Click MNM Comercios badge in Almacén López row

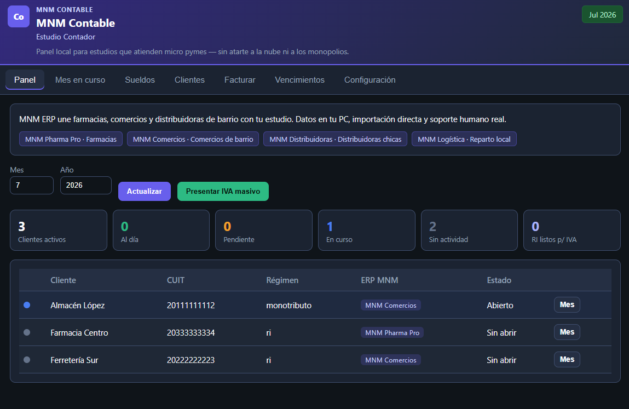point(391,306)
